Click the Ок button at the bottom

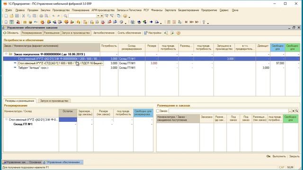click(268, 156)
